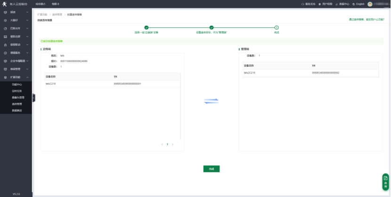Open the user avatar in the header
This screenshot has height=197, width=391.
[x=370, y=4]
